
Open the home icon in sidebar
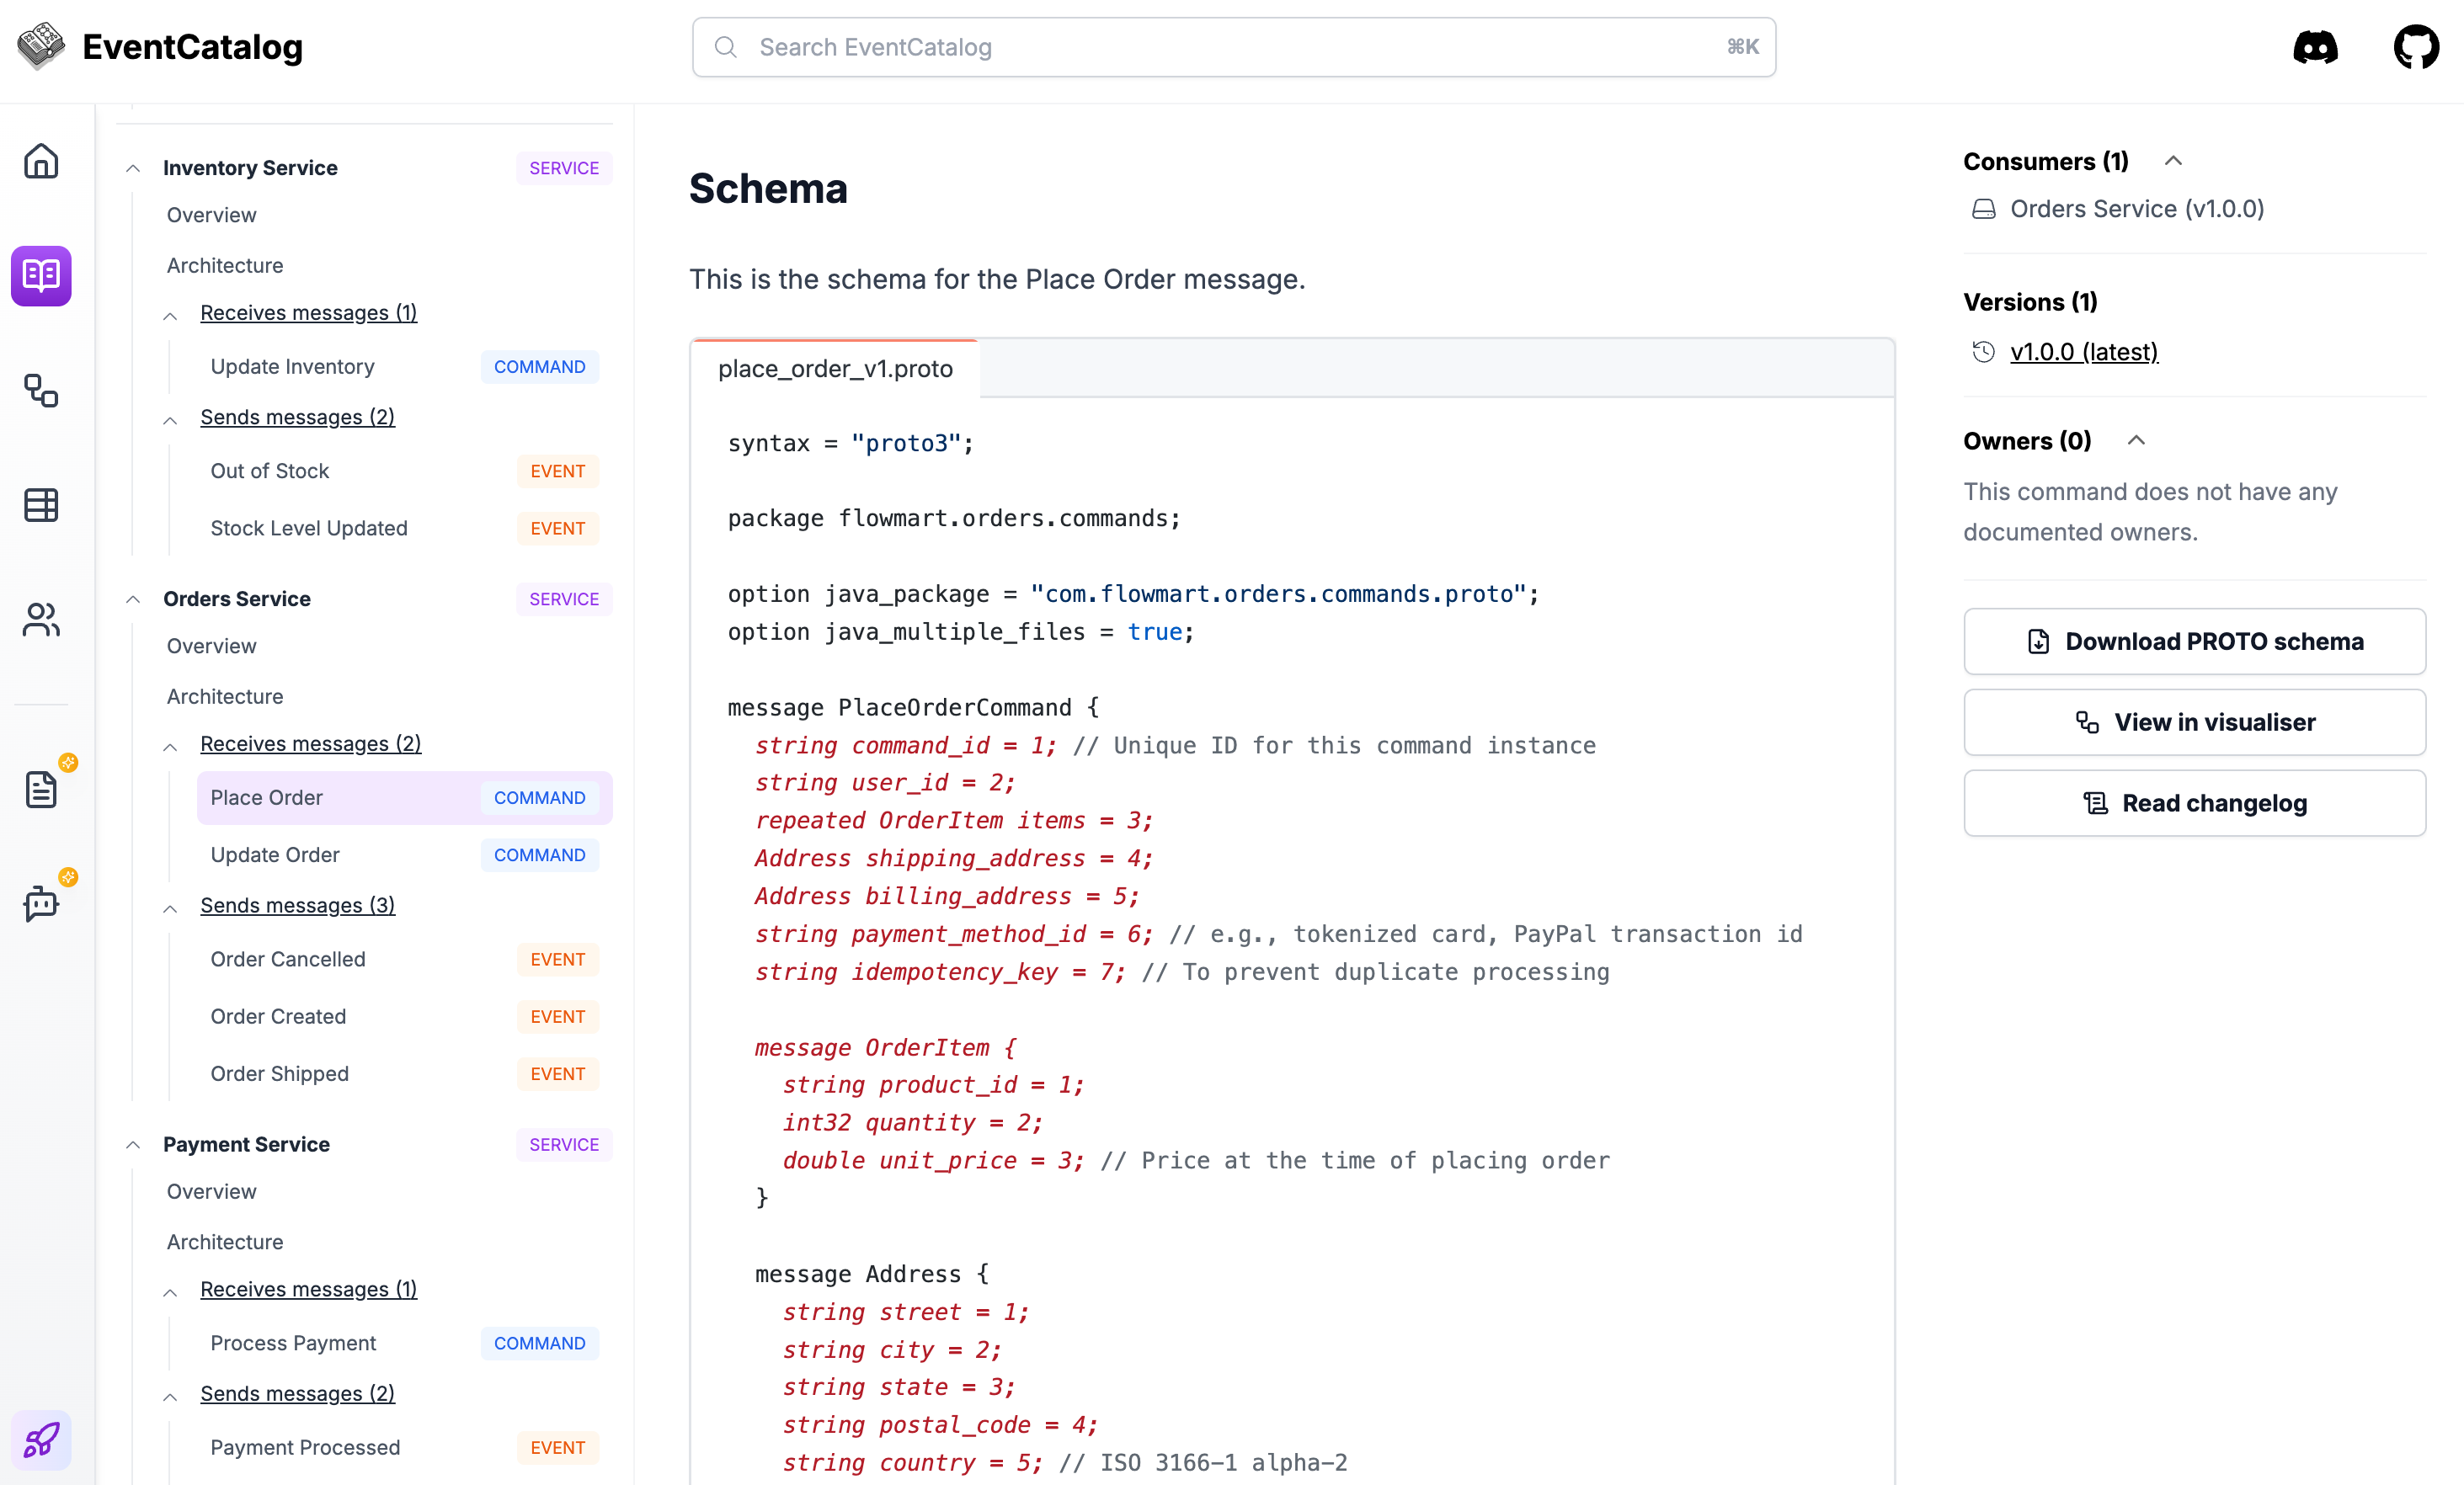41,161
